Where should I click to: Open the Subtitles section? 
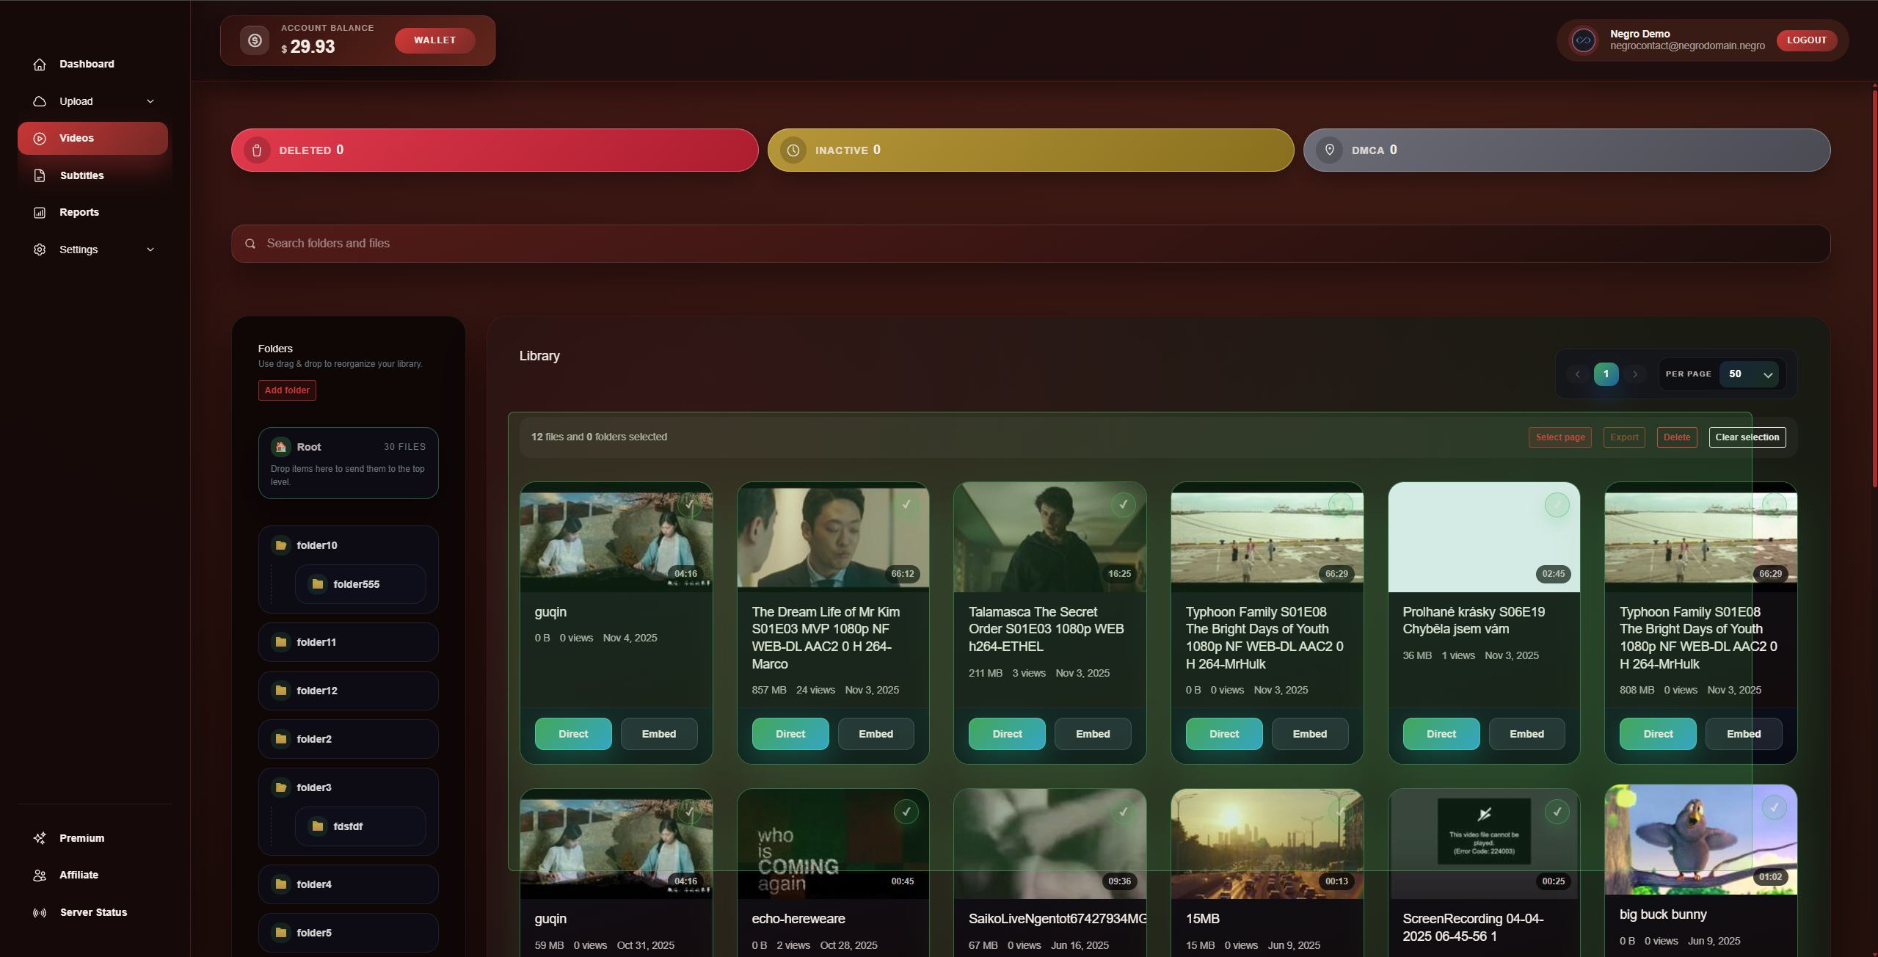click(x=81, y=175)
